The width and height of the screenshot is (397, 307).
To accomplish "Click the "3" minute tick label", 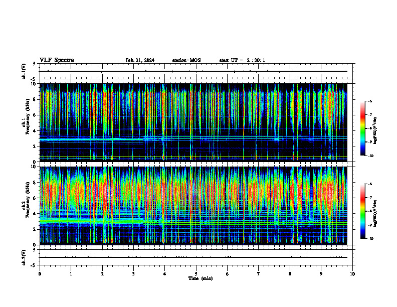I will (x=133, y=274).
